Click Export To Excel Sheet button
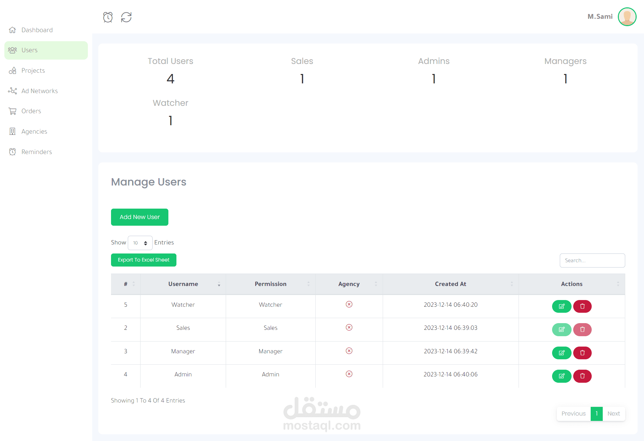The image size is (644, 441). 144,260
